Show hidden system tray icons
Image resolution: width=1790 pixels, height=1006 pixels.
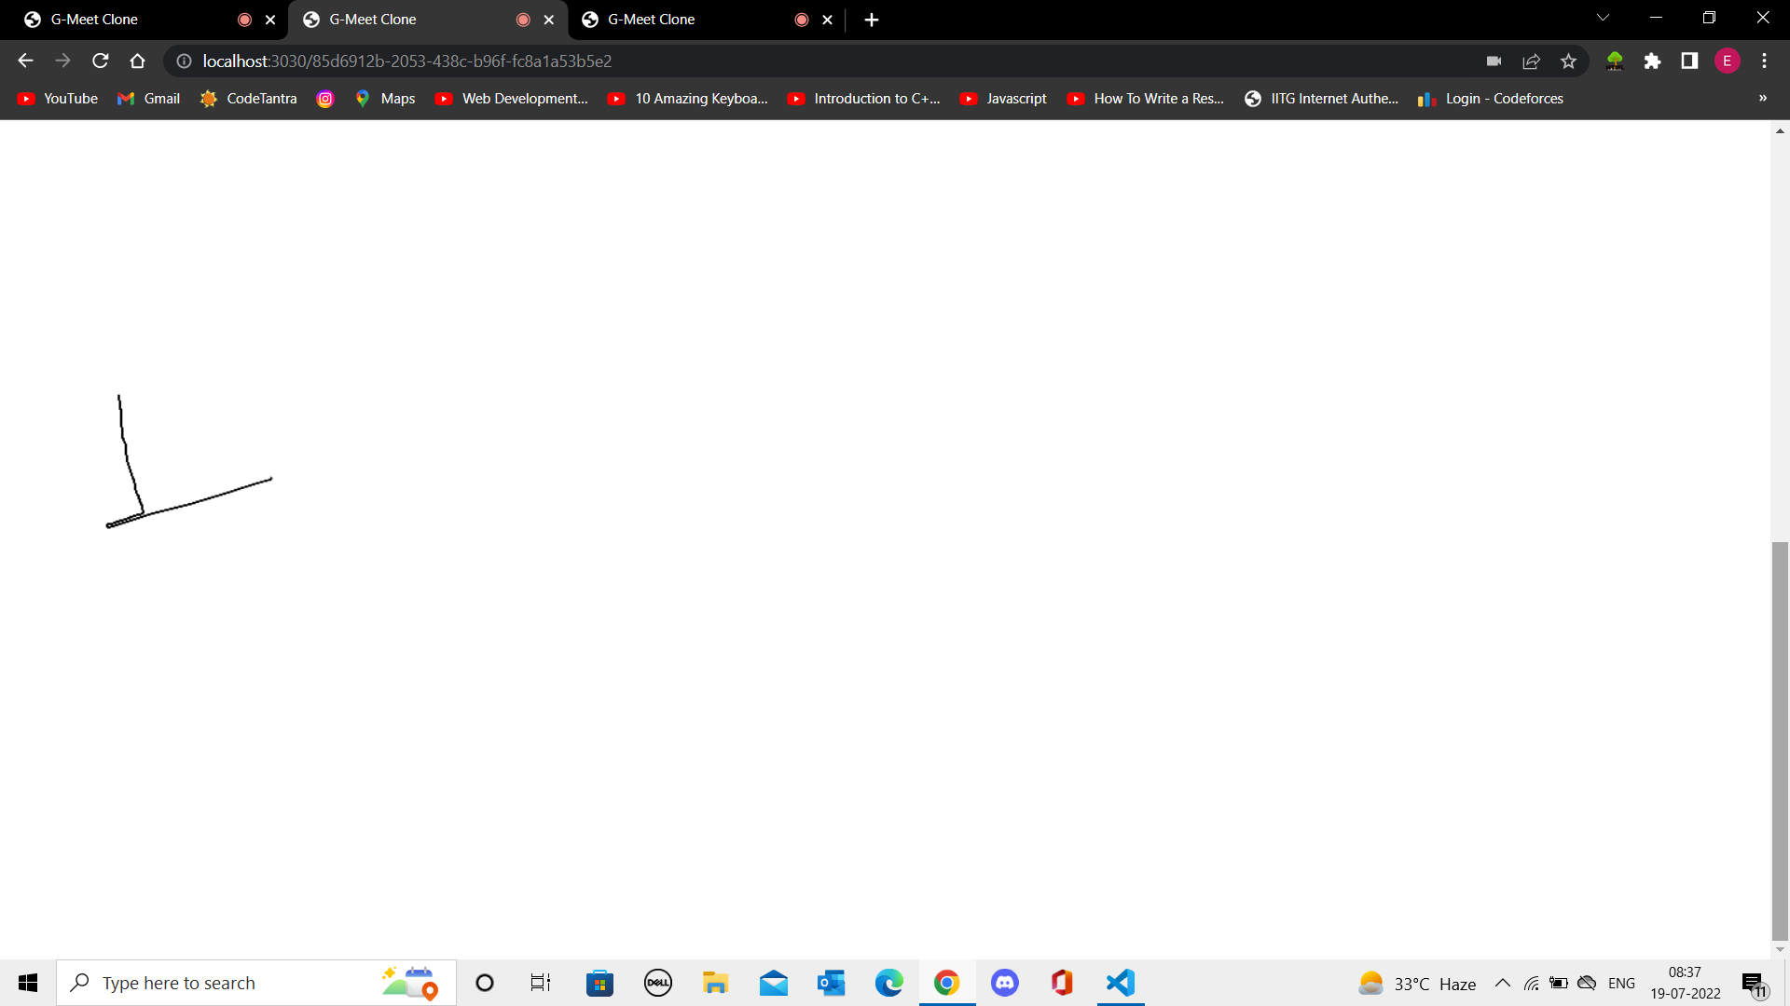(1502, 984)
